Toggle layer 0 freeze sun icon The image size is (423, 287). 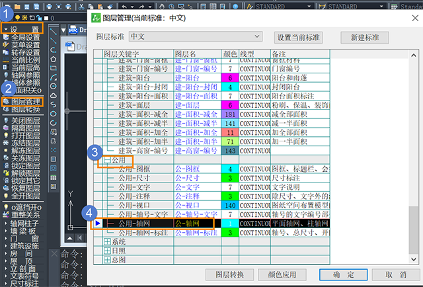click(24, 18)
